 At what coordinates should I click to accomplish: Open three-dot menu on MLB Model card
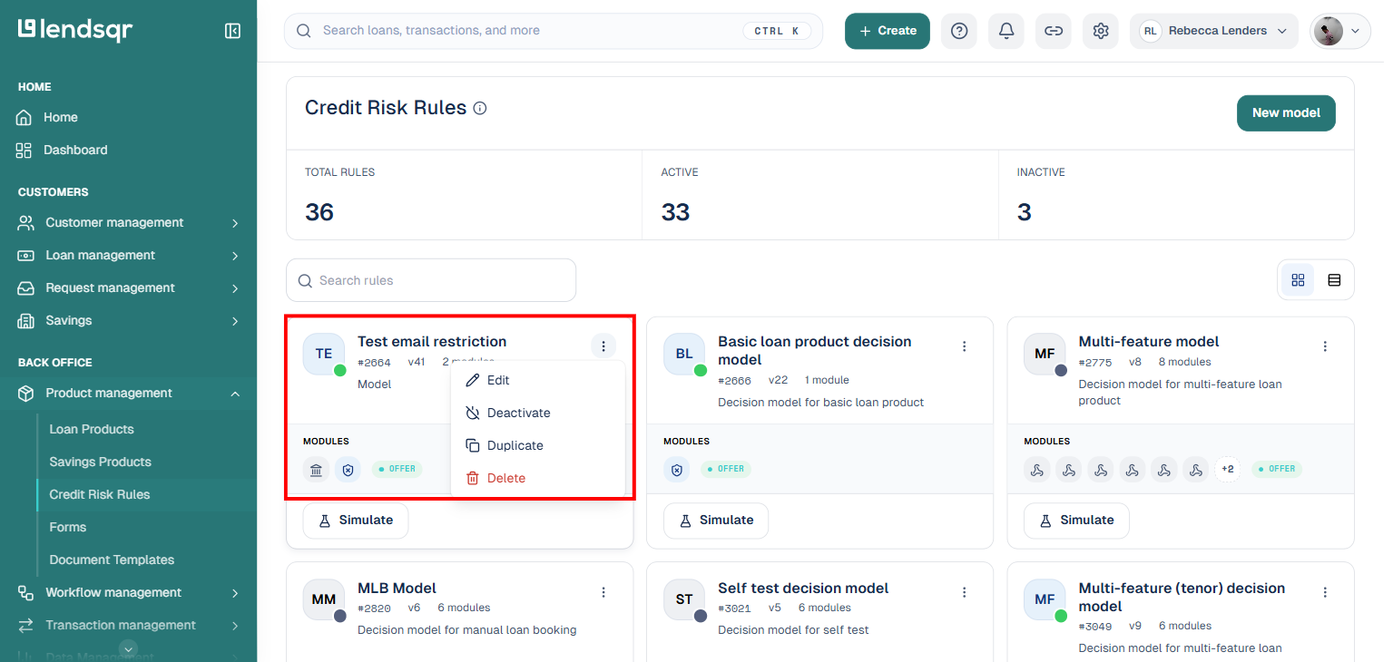pos(603,592)
